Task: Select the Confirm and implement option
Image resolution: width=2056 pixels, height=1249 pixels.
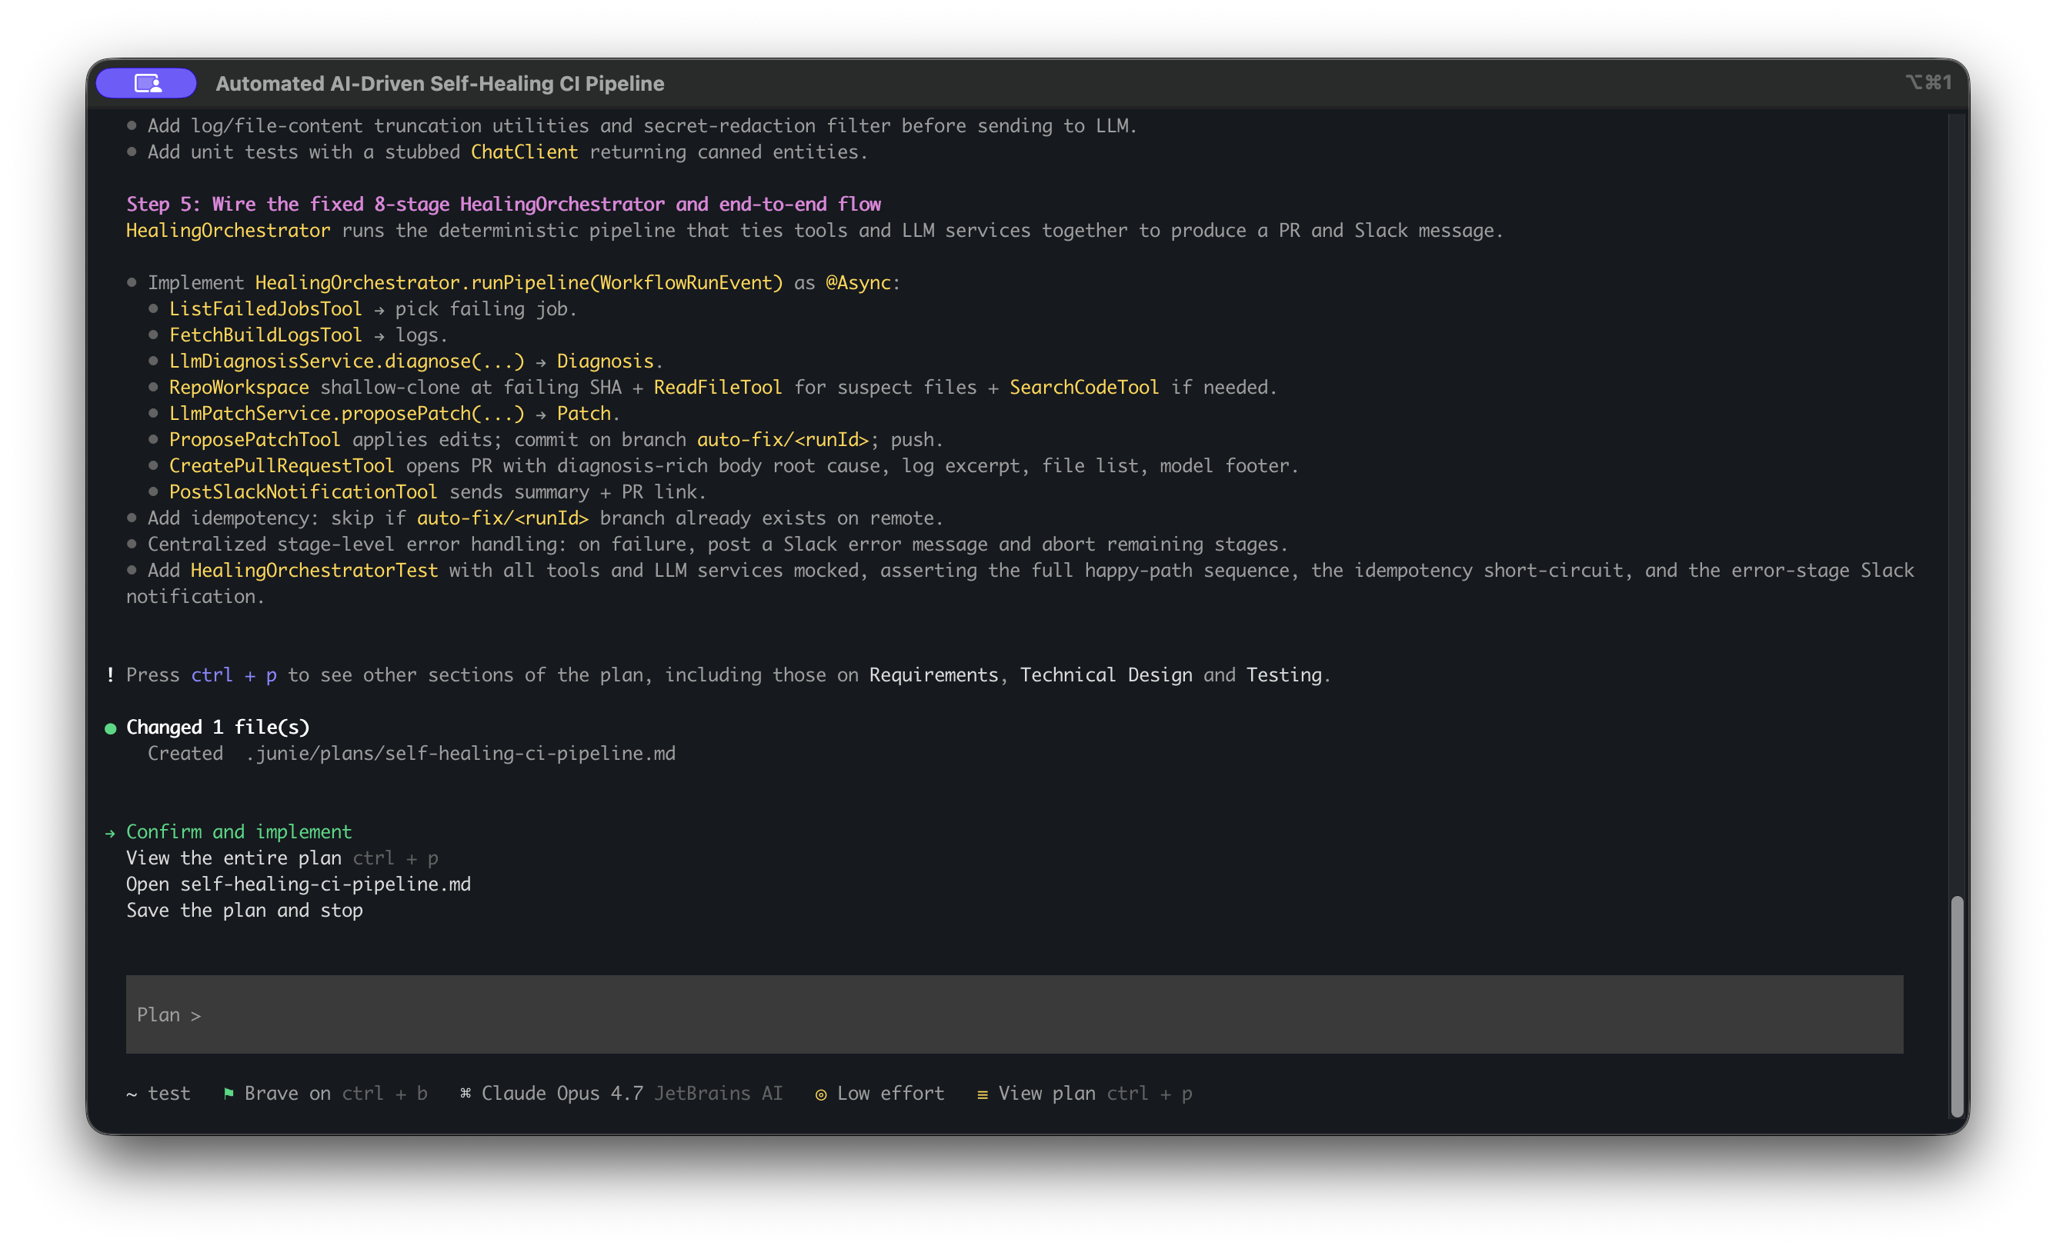Action: 239,832
